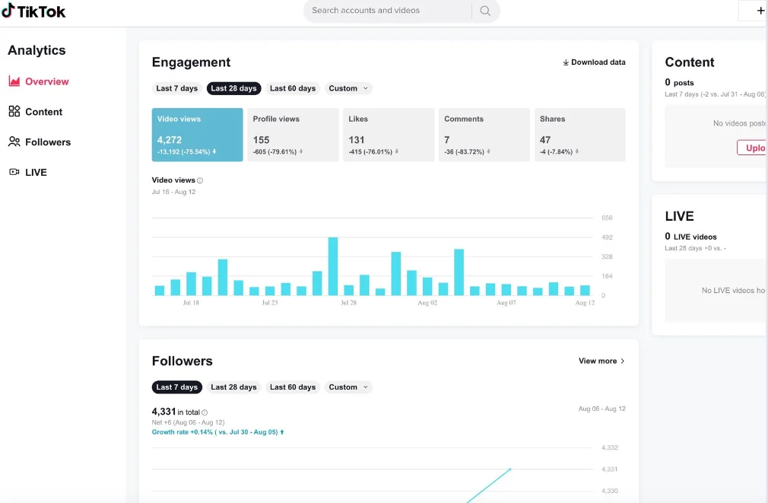Click the search magnifier icon
The height and width of the screenshot is (503, 768).
(484, 11)
